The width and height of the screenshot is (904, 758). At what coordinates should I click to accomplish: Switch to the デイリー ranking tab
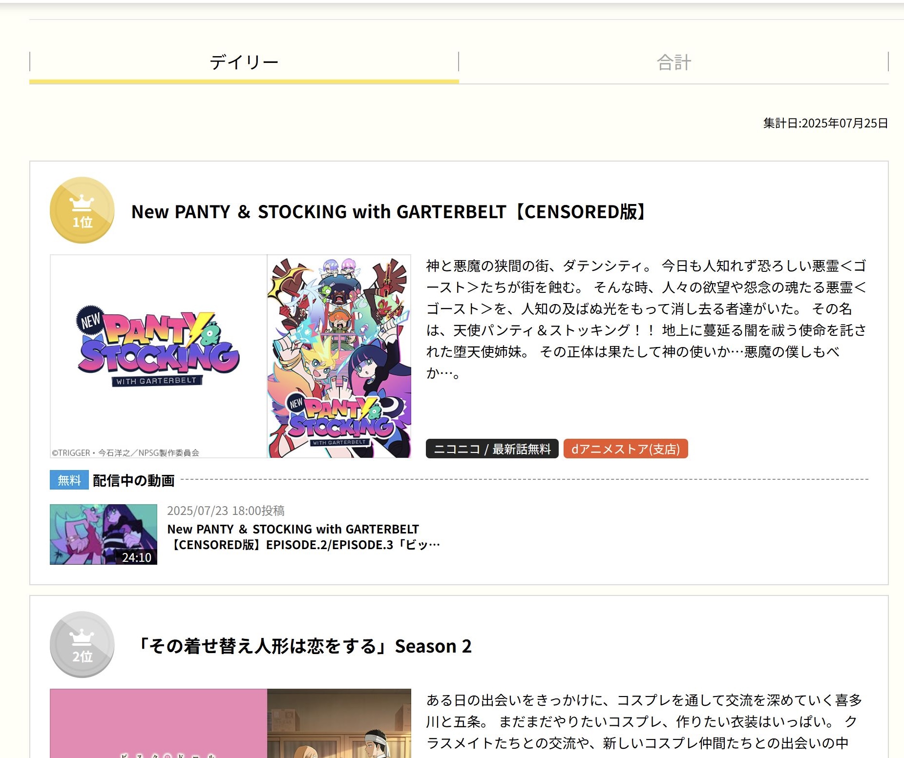coord(244,62)
